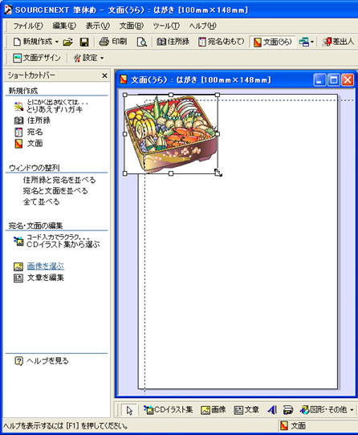Click the 画像 bottom toolbar button

214,410
